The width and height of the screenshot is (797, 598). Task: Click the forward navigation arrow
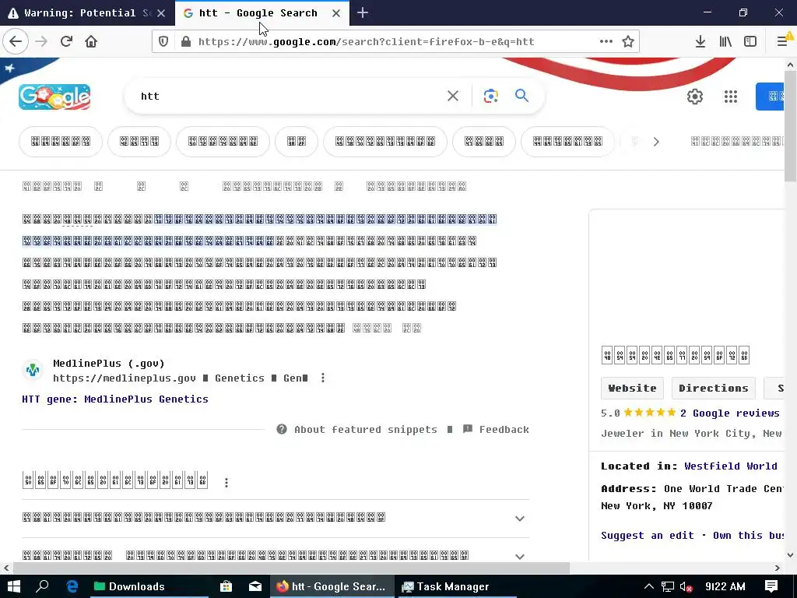coord(41,41)
